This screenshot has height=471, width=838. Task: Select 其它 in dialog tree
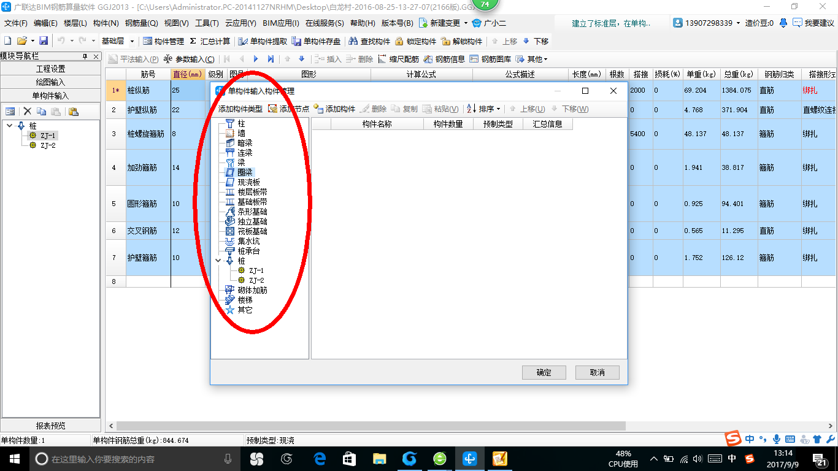point(245,310)
